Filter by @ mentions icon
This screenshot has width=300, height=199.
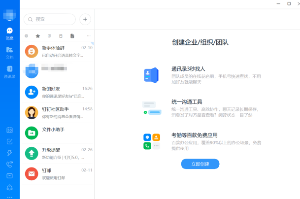click(x=27, y=36)
